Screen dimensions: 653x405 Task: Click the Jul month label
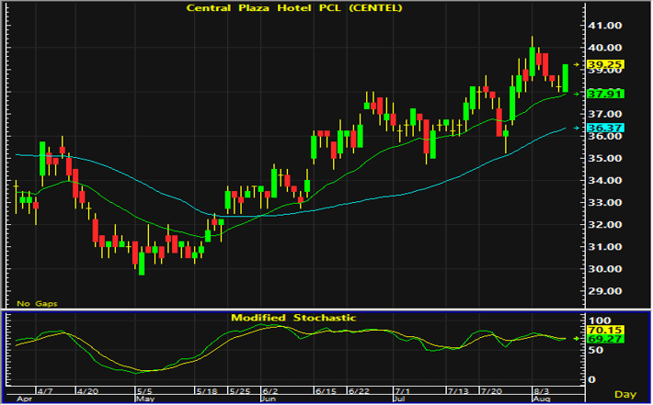399,399
